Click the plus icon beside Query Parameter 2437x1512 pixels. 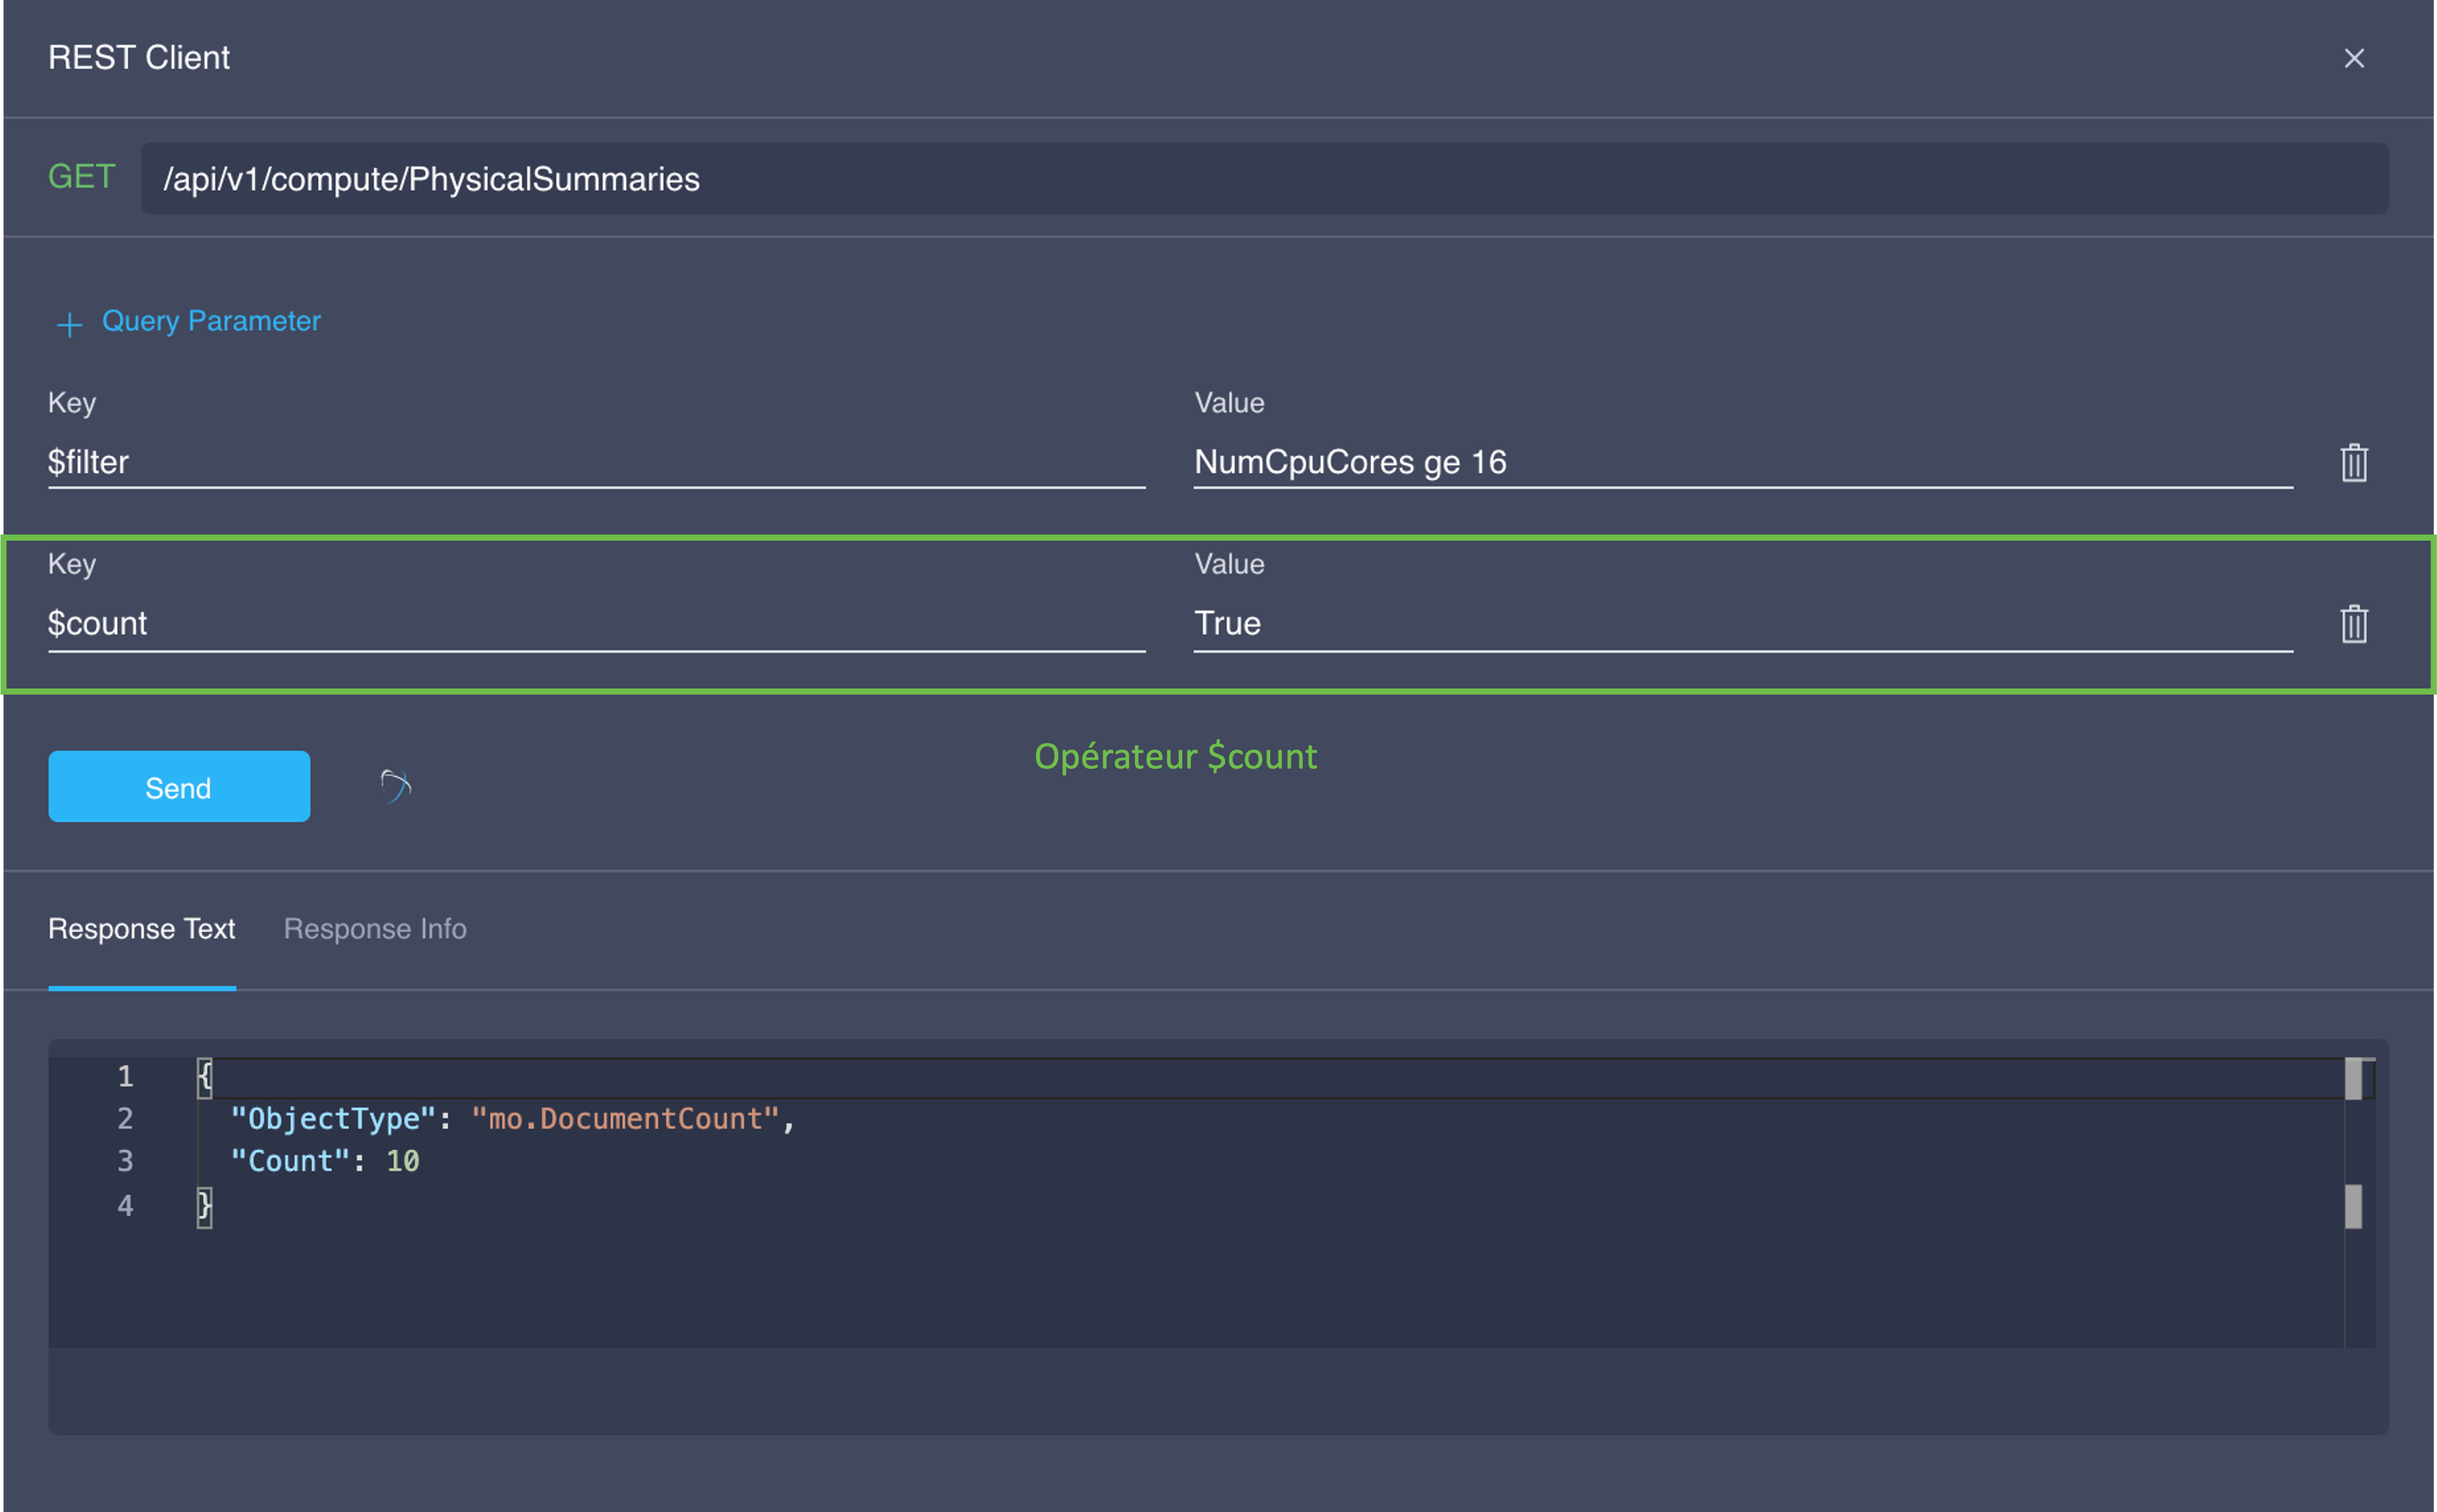[x=69, y=324]
